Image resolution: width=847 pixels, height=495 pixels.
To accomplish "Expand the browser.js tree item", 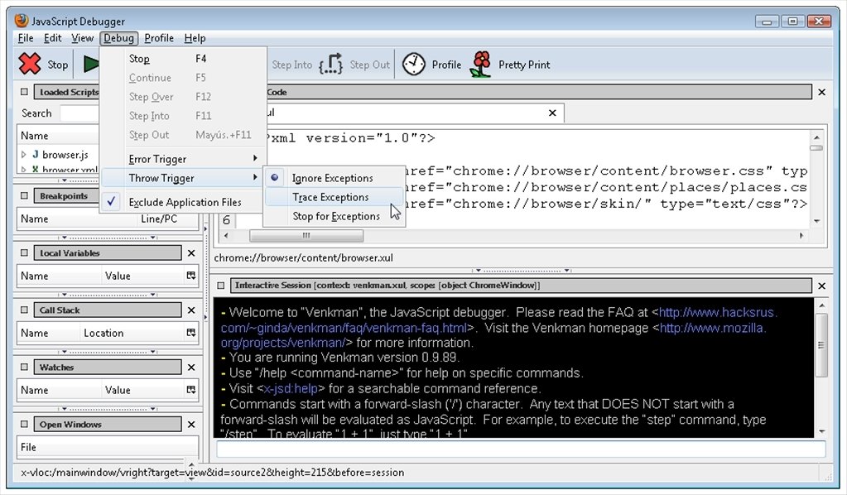I will (24, 155).
